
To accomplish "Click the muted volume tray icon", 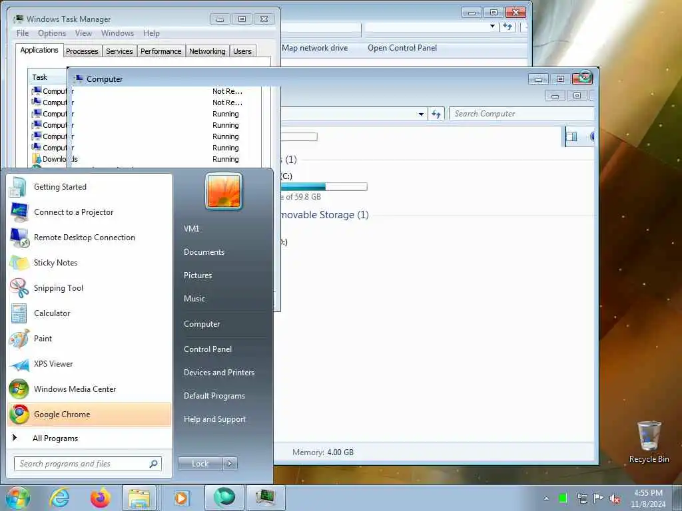I will [x=615, y=499].
